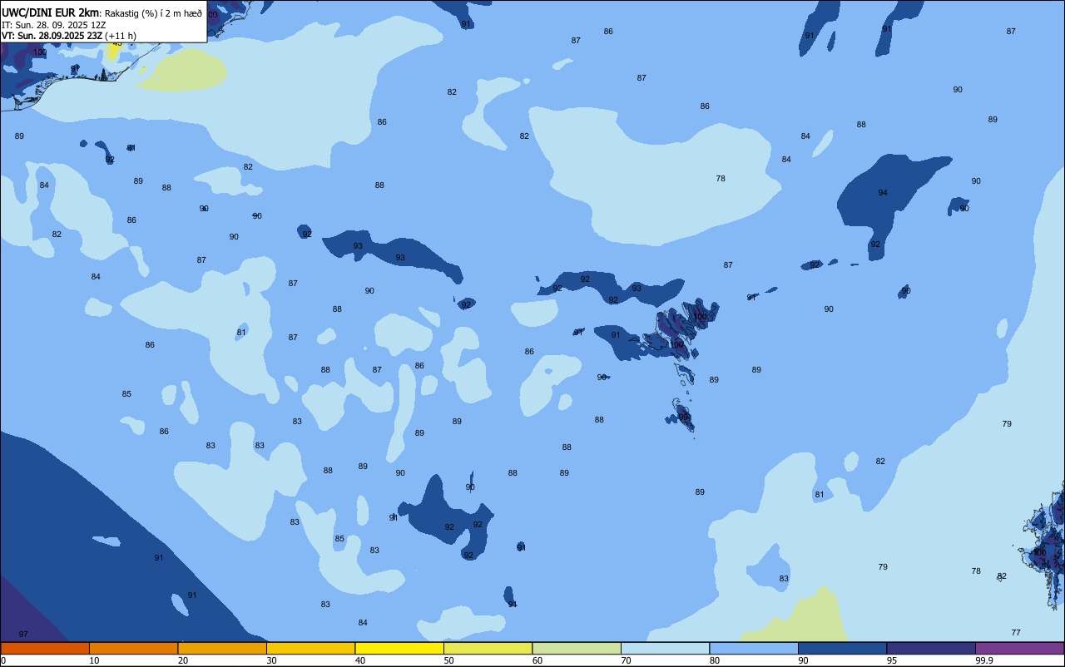Click the humidity value '97' on the map

pos(23,635)
